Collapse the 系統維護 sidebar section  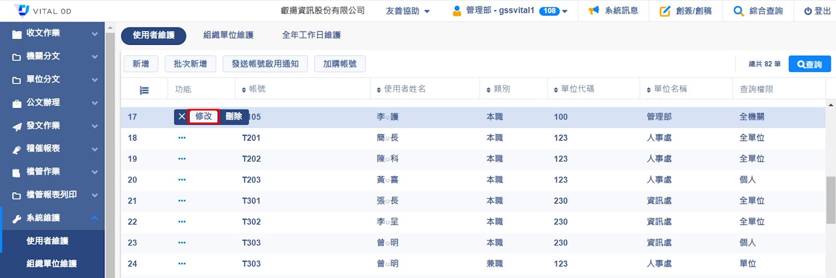pyautogui.click(x=95, y=218)
